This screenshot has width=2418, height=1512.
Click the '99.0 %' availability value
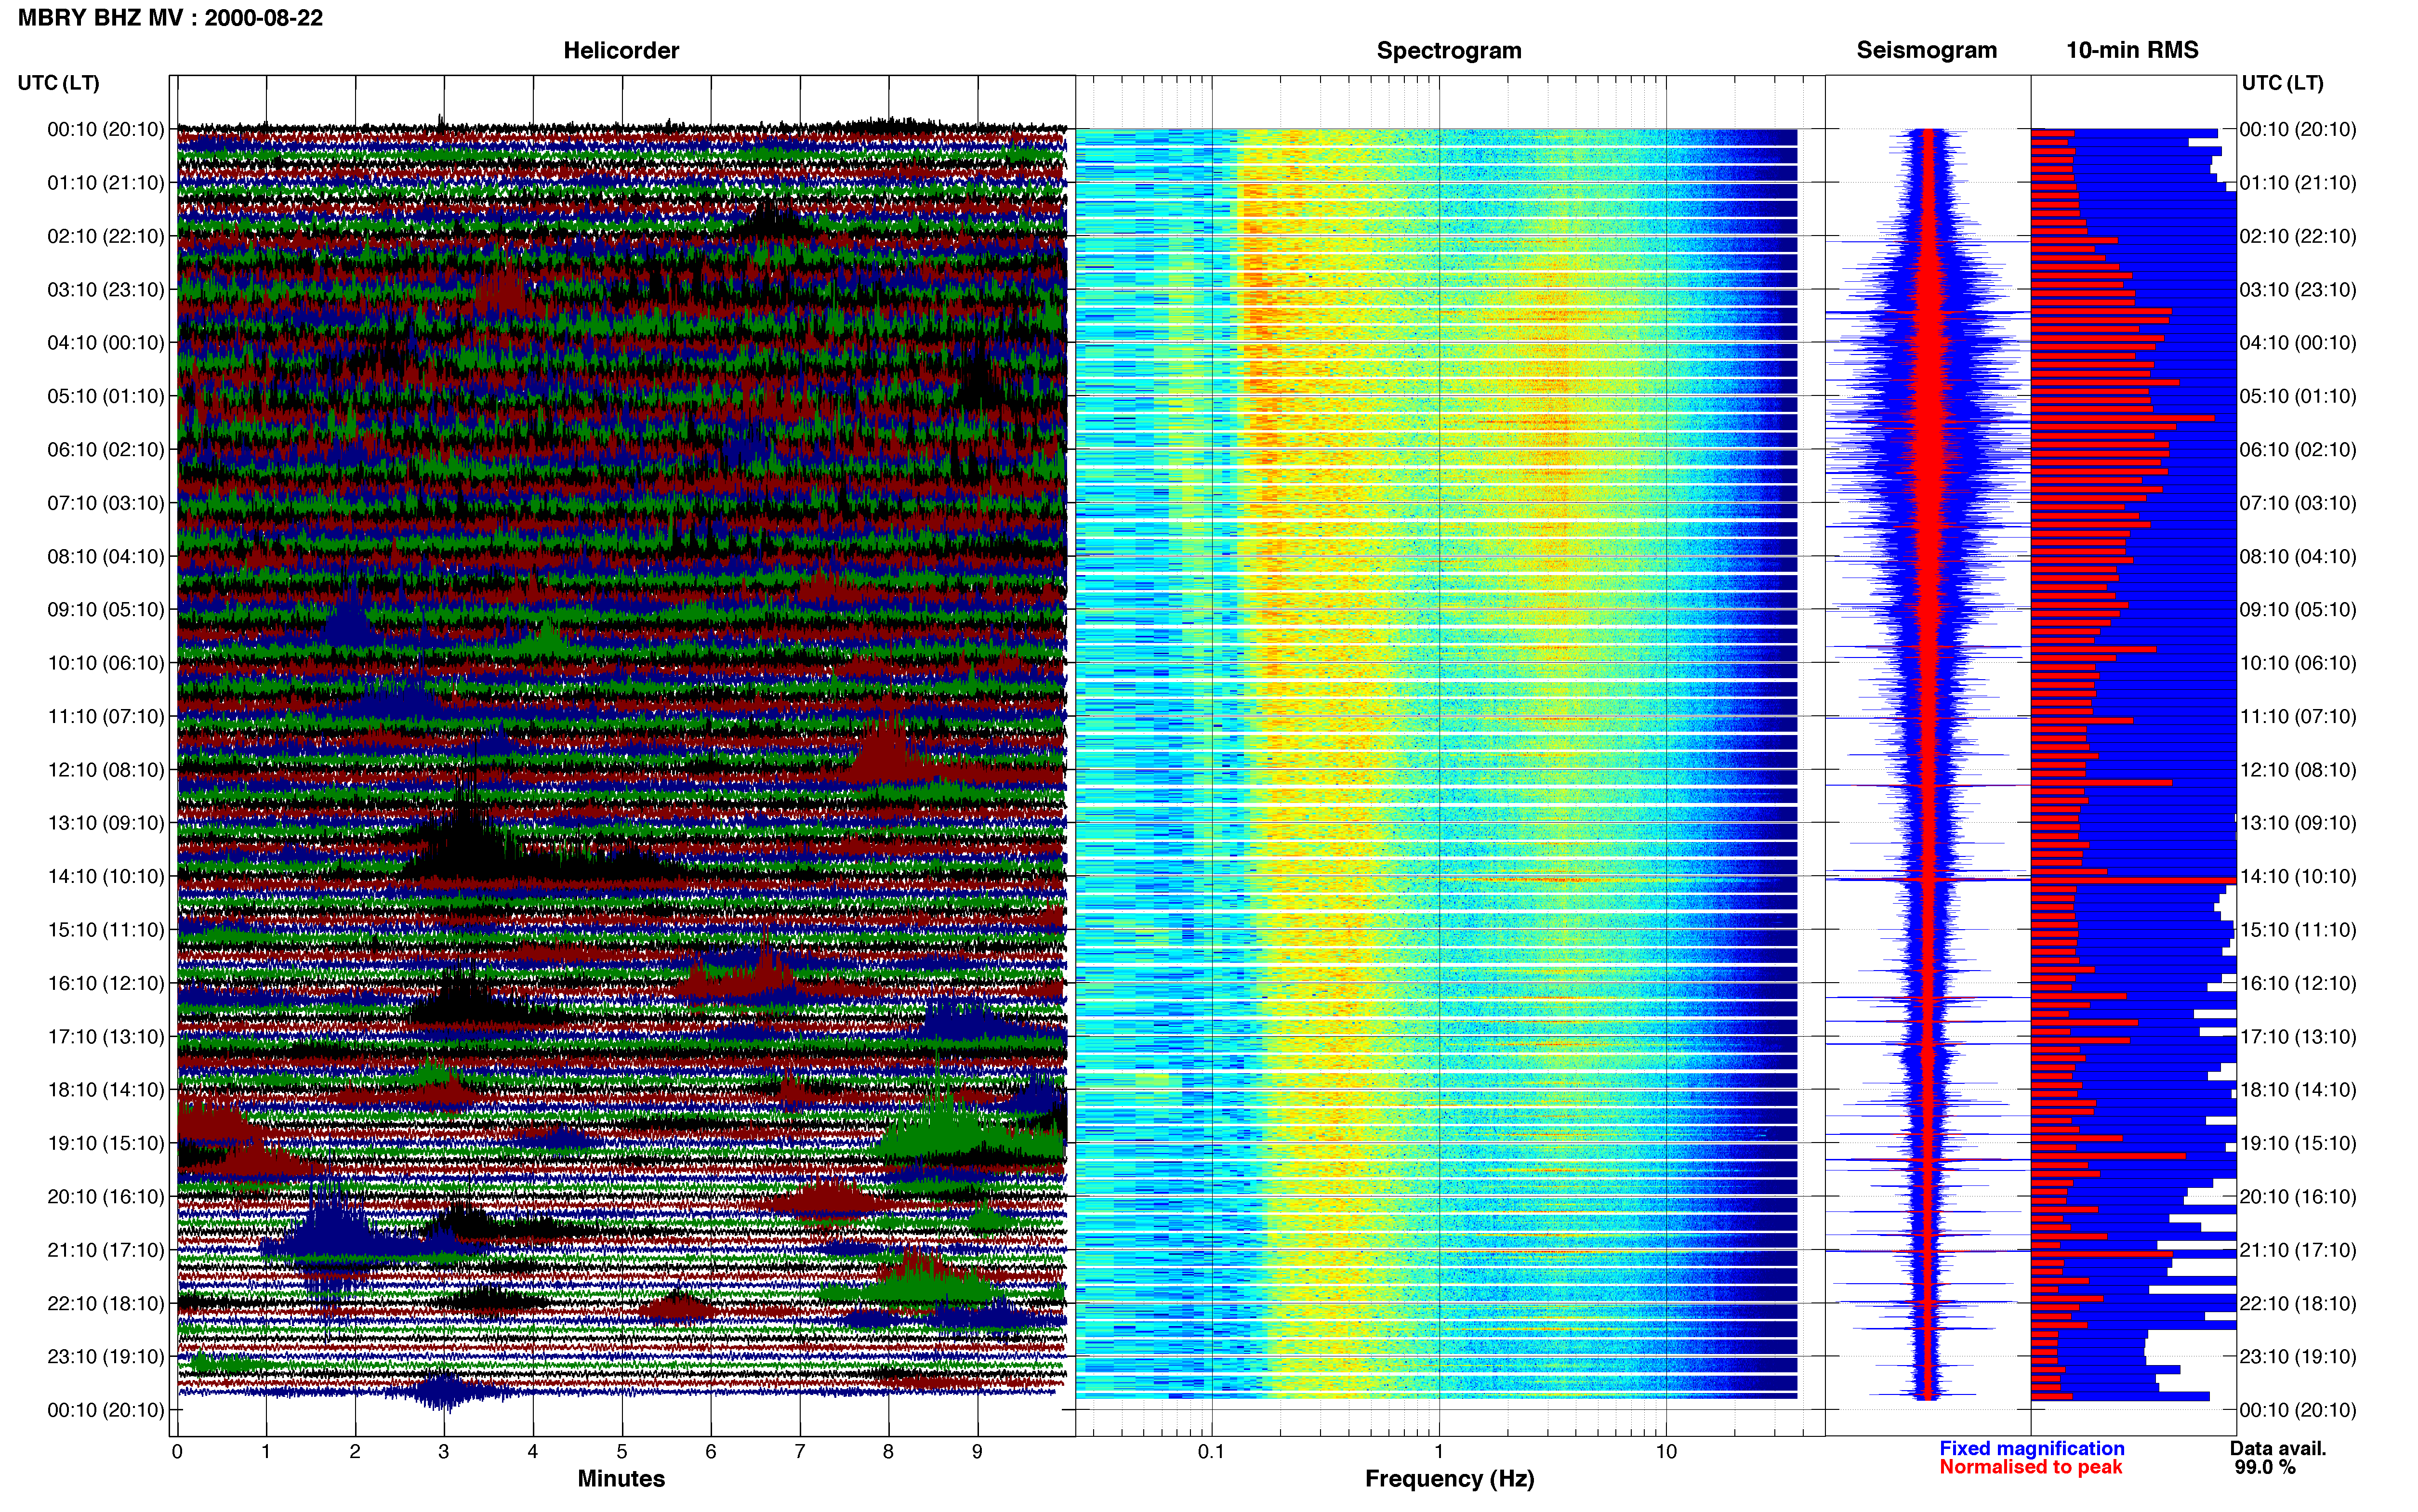point(2265,1467)
